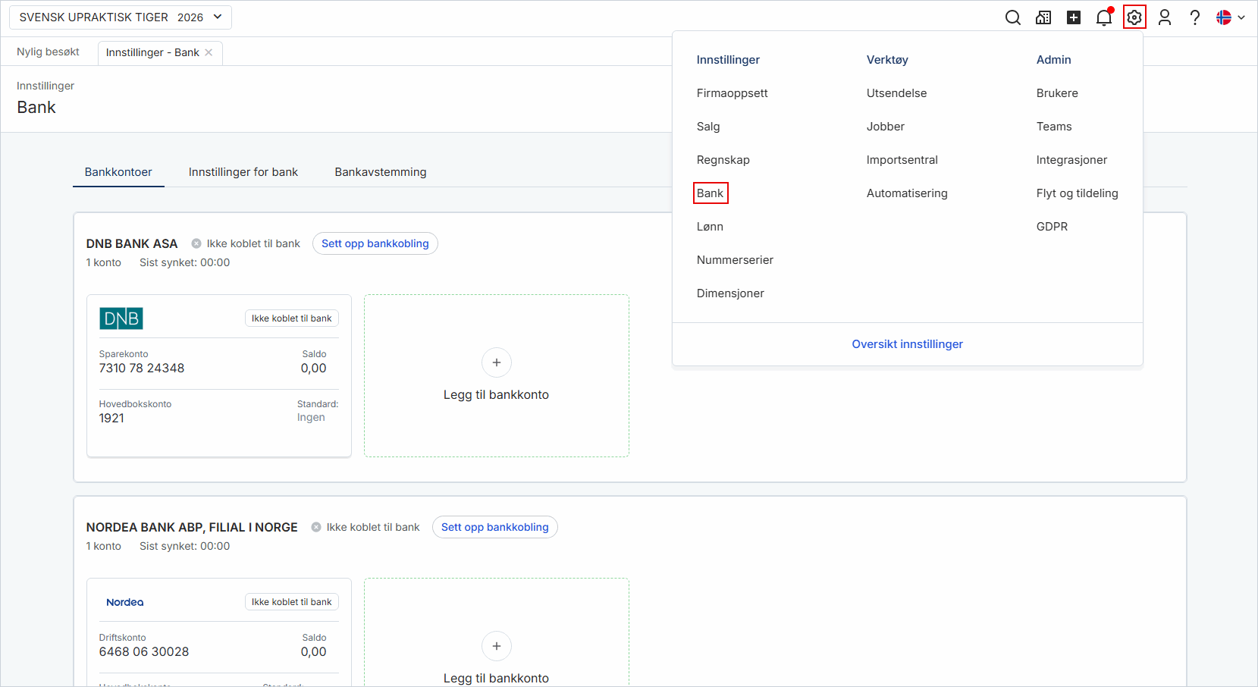Image resolution: width=1258 pixels, height=687 pixels.
Task: Click the Oversikt innstillinger link
Action: coord(908,344)
